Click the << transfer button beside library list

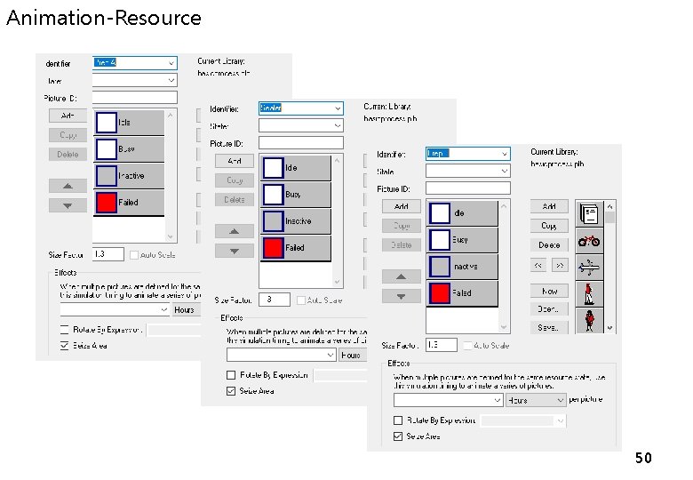click(538, 265)
